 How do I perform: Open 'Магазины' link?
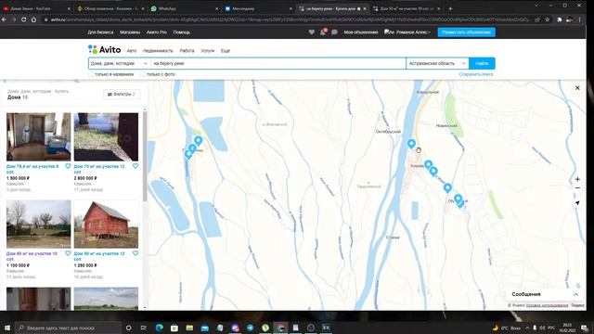(x=130, y=32)
